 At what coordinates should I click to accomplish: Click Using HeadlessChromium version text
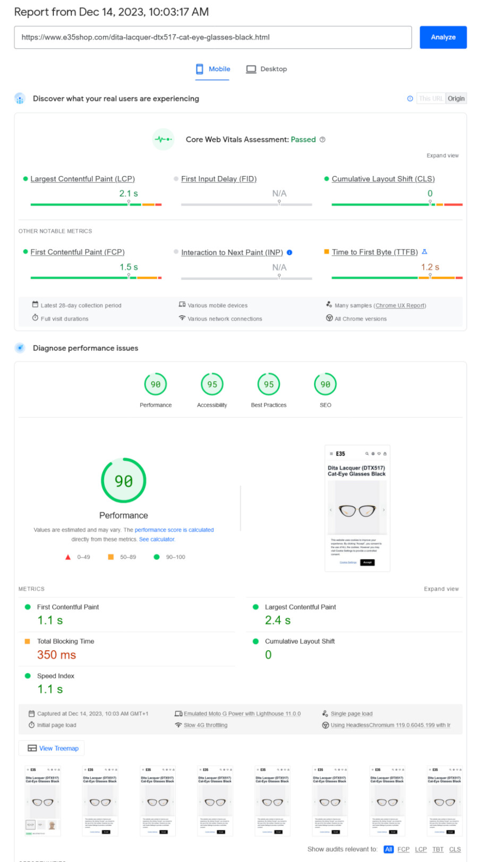coord(390,725)
